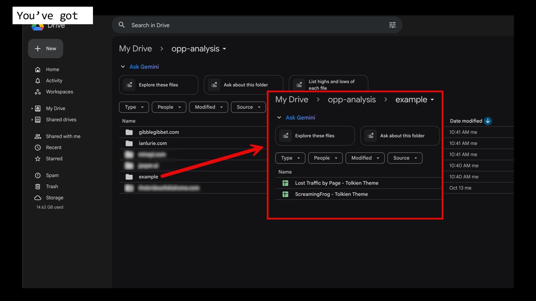Toggle Date modified sort direction arrow

488,121
